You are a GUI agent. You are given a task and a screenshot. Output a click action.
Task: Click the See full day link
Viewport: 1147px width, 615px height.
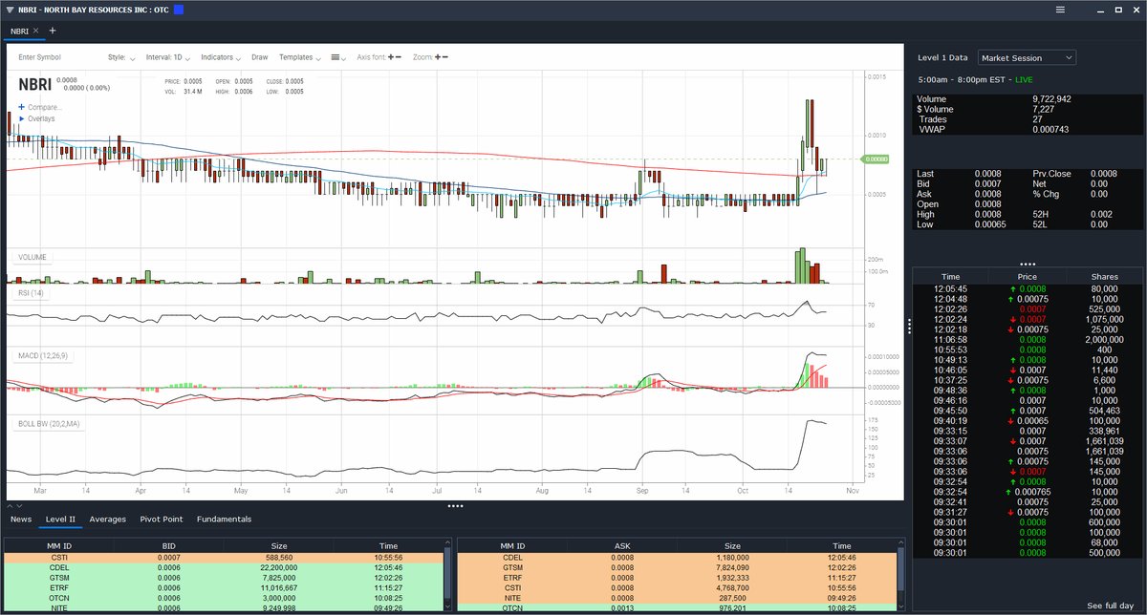point(1112,605)
